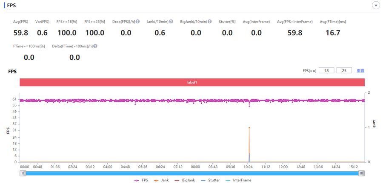Click help icon beside Delta(FTime)>100ms[/h]
The image size is (383, 184).
pyautogui.click(x=95, y=46)
